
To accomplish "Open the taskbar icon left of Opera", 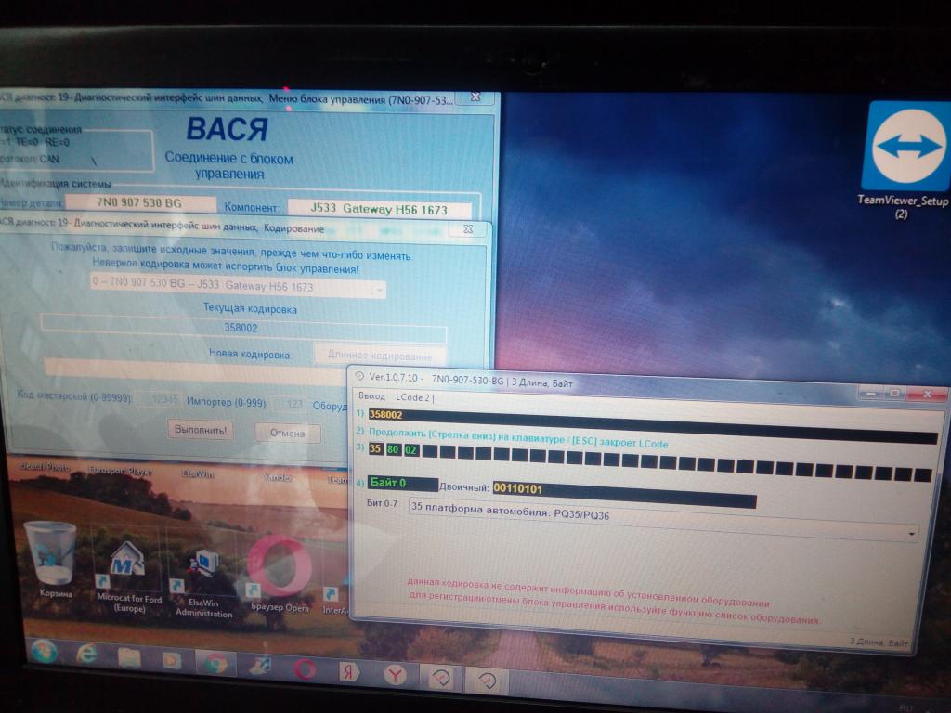I will point(261,667).
